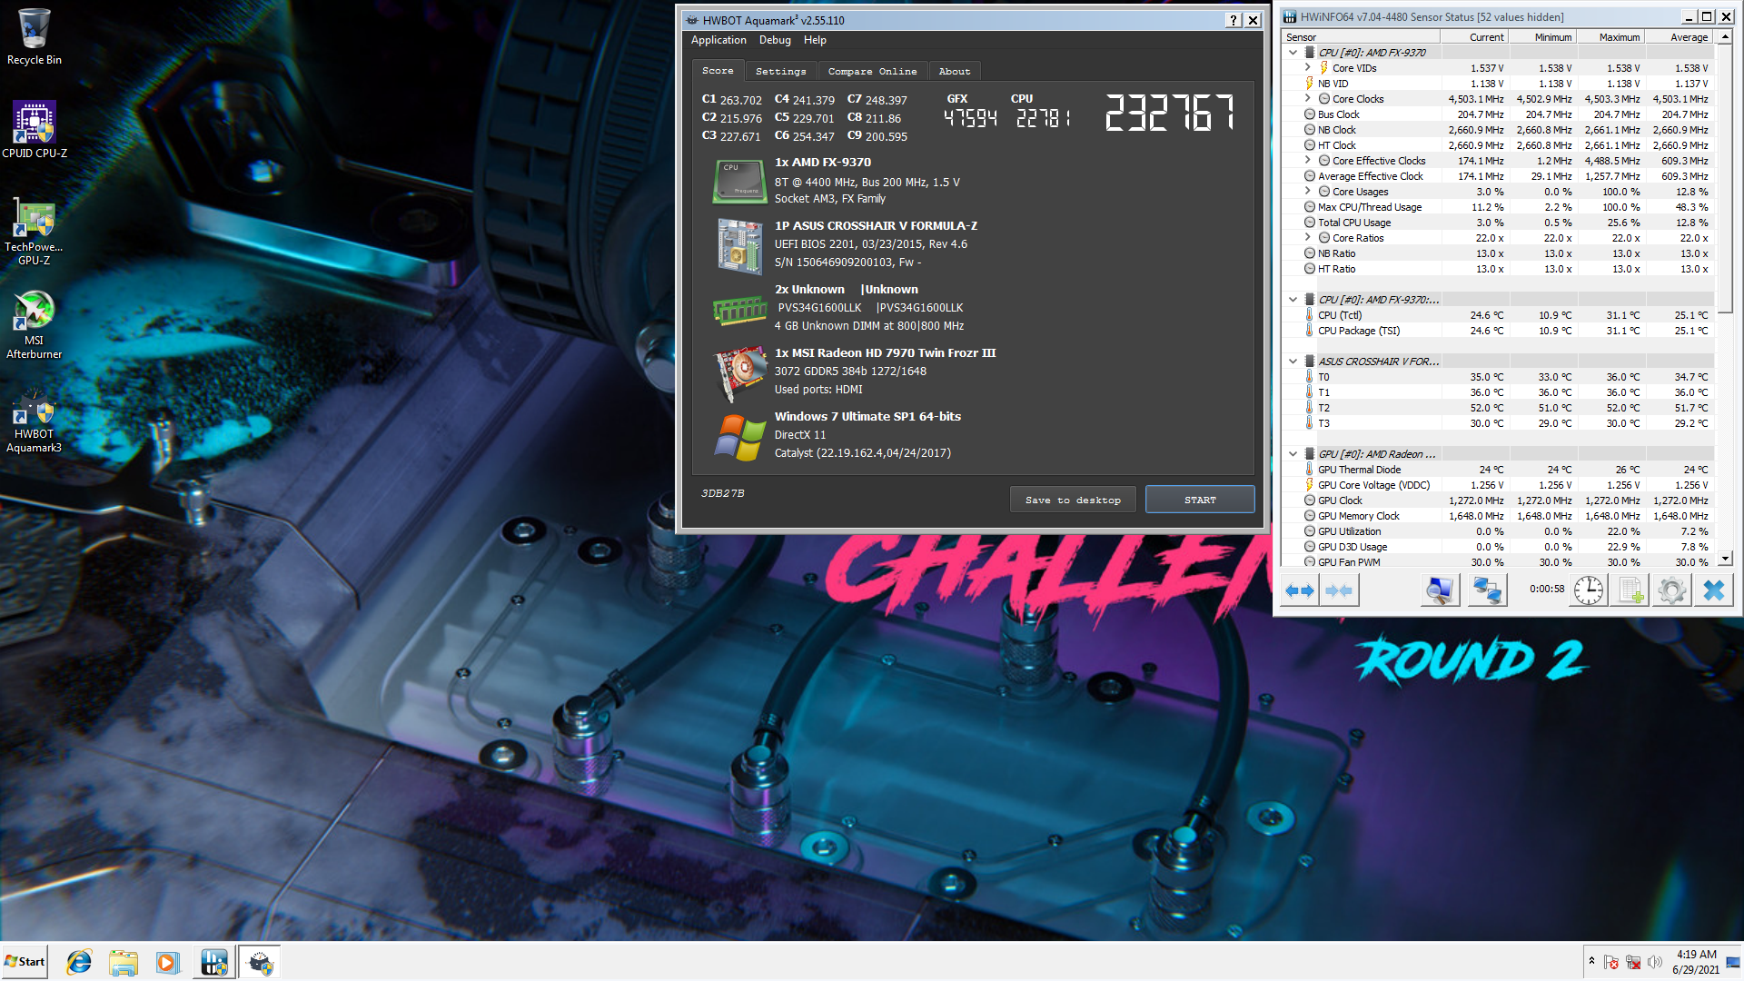Launch MSI Afterburner desktop shortcut
The image size is (1744, 981).
coord(35,325)
